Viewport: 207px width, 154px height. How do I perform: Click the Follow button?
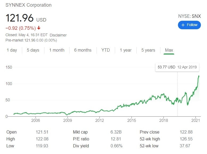tap(189, 25)
